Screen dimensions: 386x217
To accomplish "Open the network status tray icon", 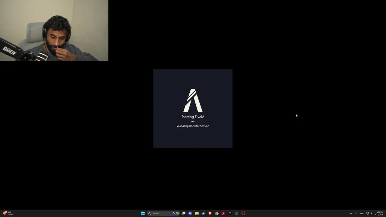I will click(367, 213).
